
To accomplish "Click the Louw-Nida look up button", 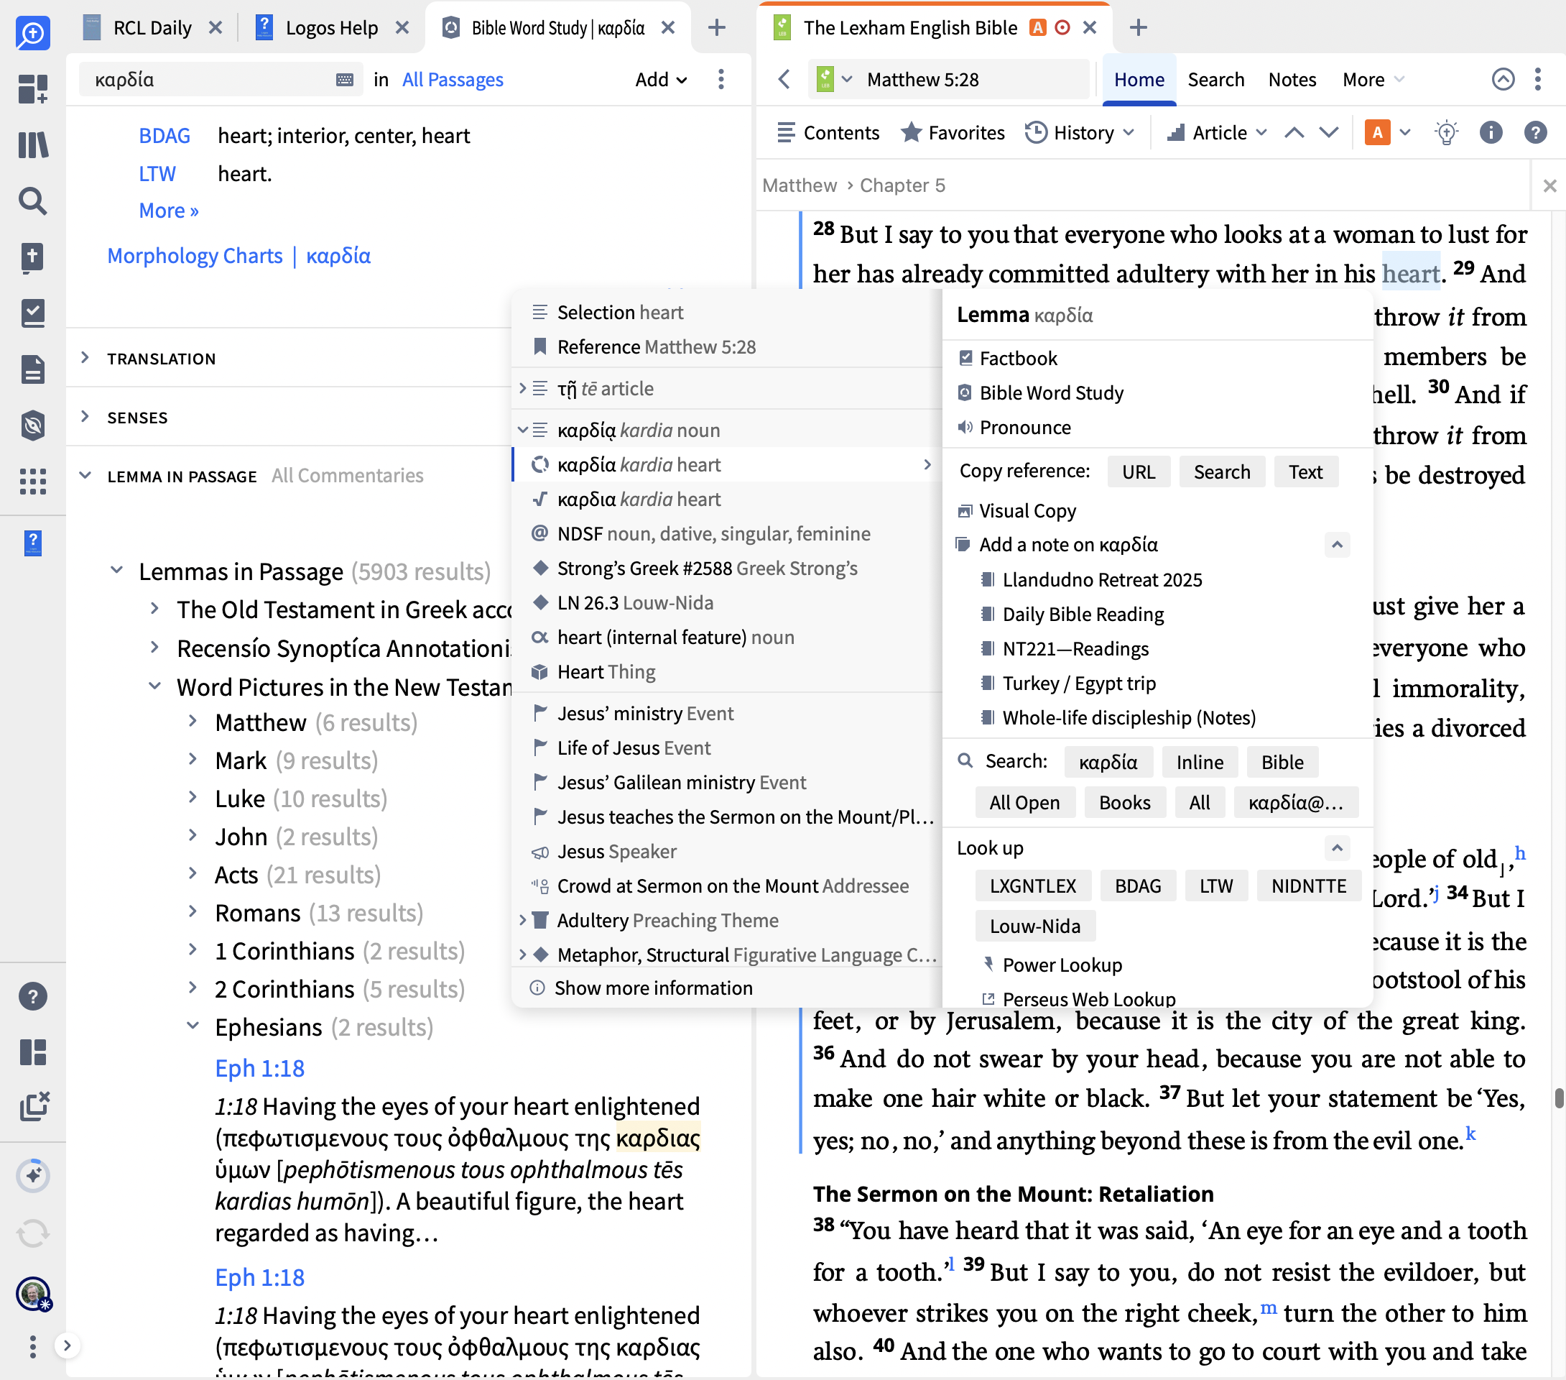I will click(1034, 926).
